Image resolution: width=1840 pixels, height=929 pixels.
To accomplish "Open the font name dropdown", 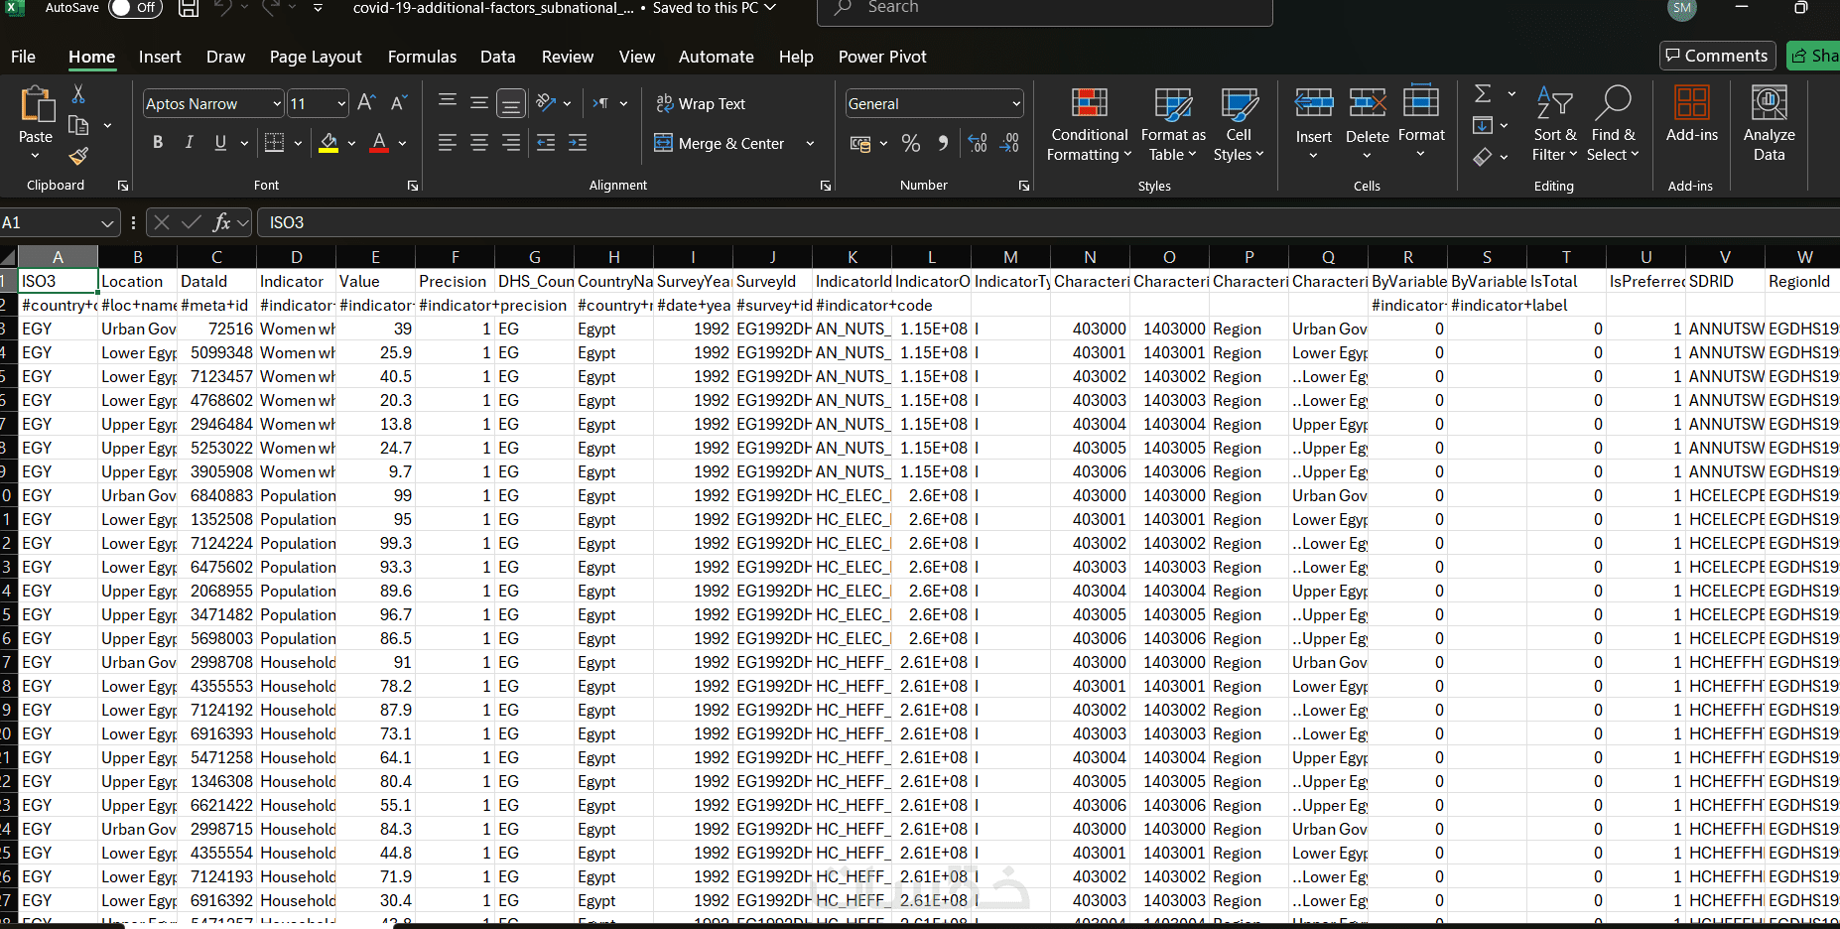I will pyautogui.click(x=277, y=104).
